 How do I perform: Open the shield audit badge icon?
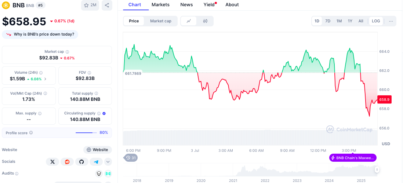(99, 173)
